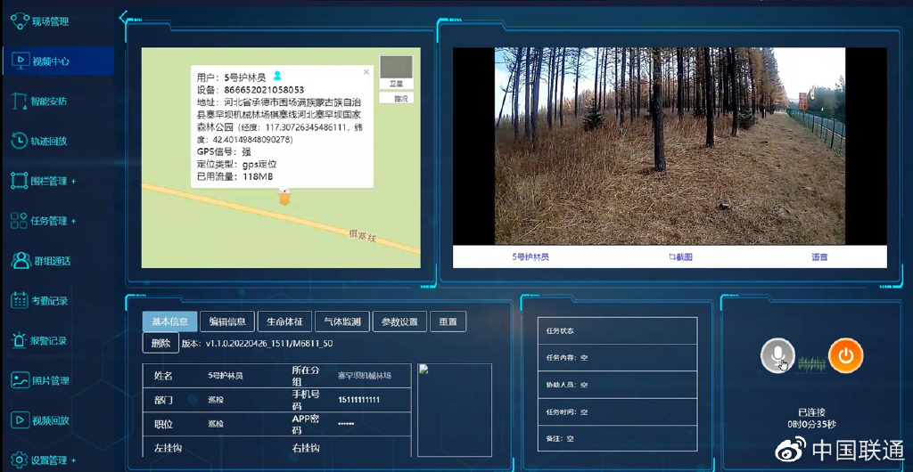Click the 照片管理 picture icon
The height and width of the screenshot is (472, 913).
20,380
